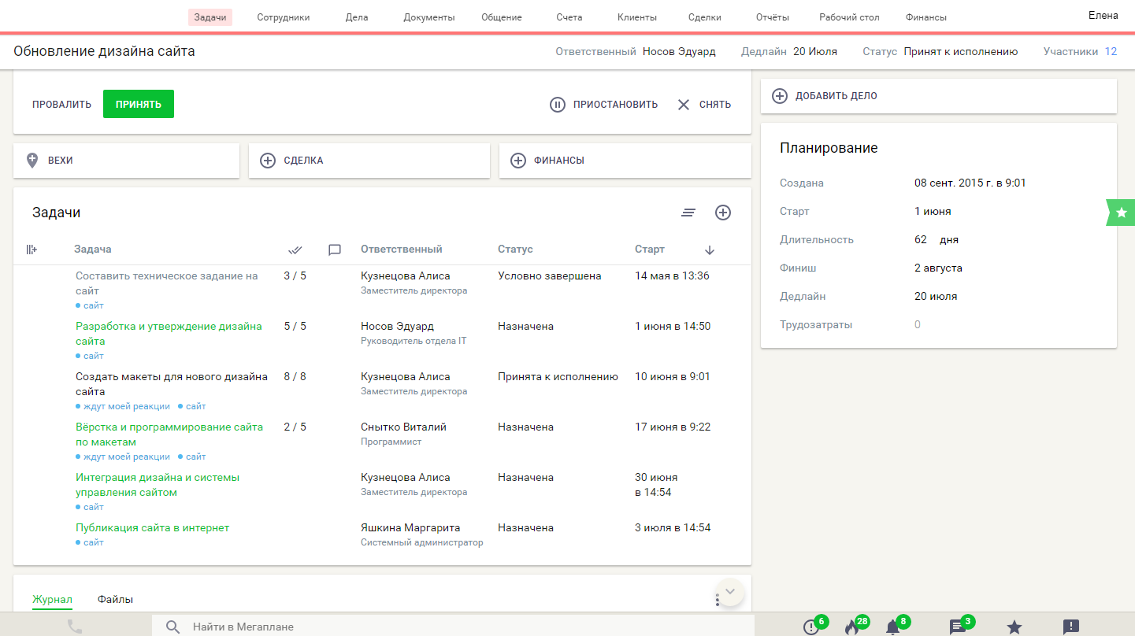The image size is (1135, 636).
Task: Click the comments column header icon
Action: [335, 250]
